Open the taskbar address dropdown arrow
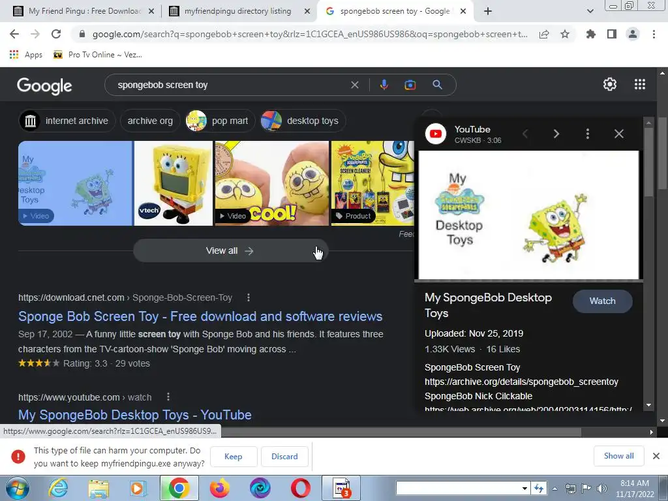The height and width of the screenshot is (501, 668). tap(525, 489)
